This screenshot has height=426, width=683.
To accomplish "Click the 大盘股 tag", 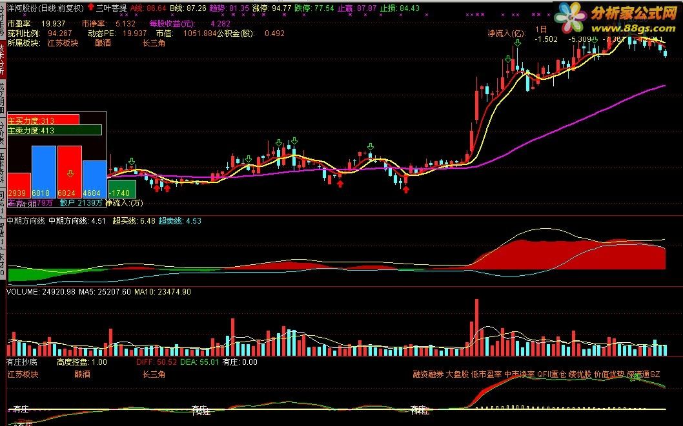I will click(457, 374).
